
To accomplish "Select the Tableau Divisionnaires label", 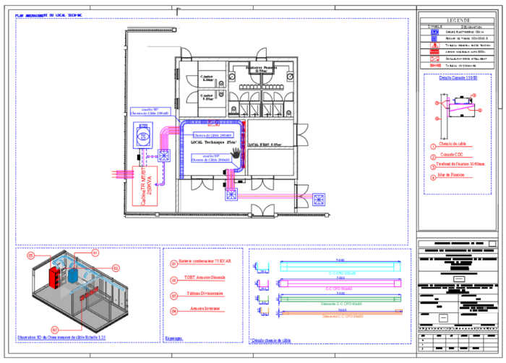I will 205,294.
